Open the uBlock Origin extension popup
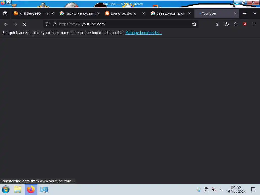Screen dimensions: 260x195 245,24
